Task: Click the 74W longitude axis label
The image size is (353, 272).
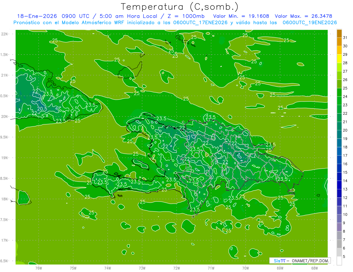Action: [108, 268]
